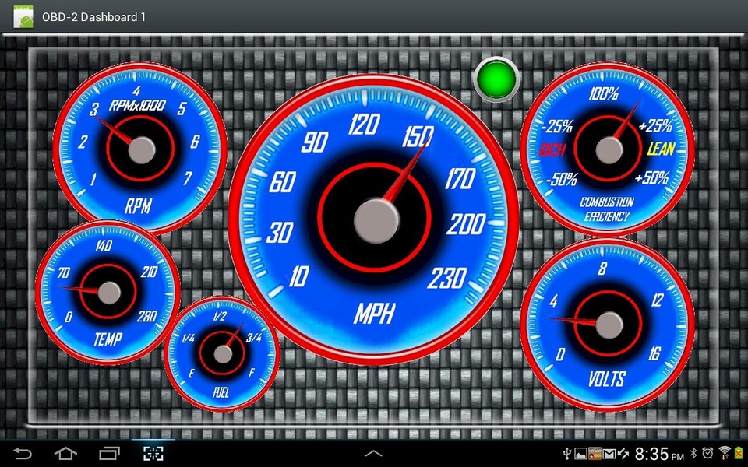Click the yellow LEAN label
Viewport: 748px width, 467px height.
pos(662,149)
